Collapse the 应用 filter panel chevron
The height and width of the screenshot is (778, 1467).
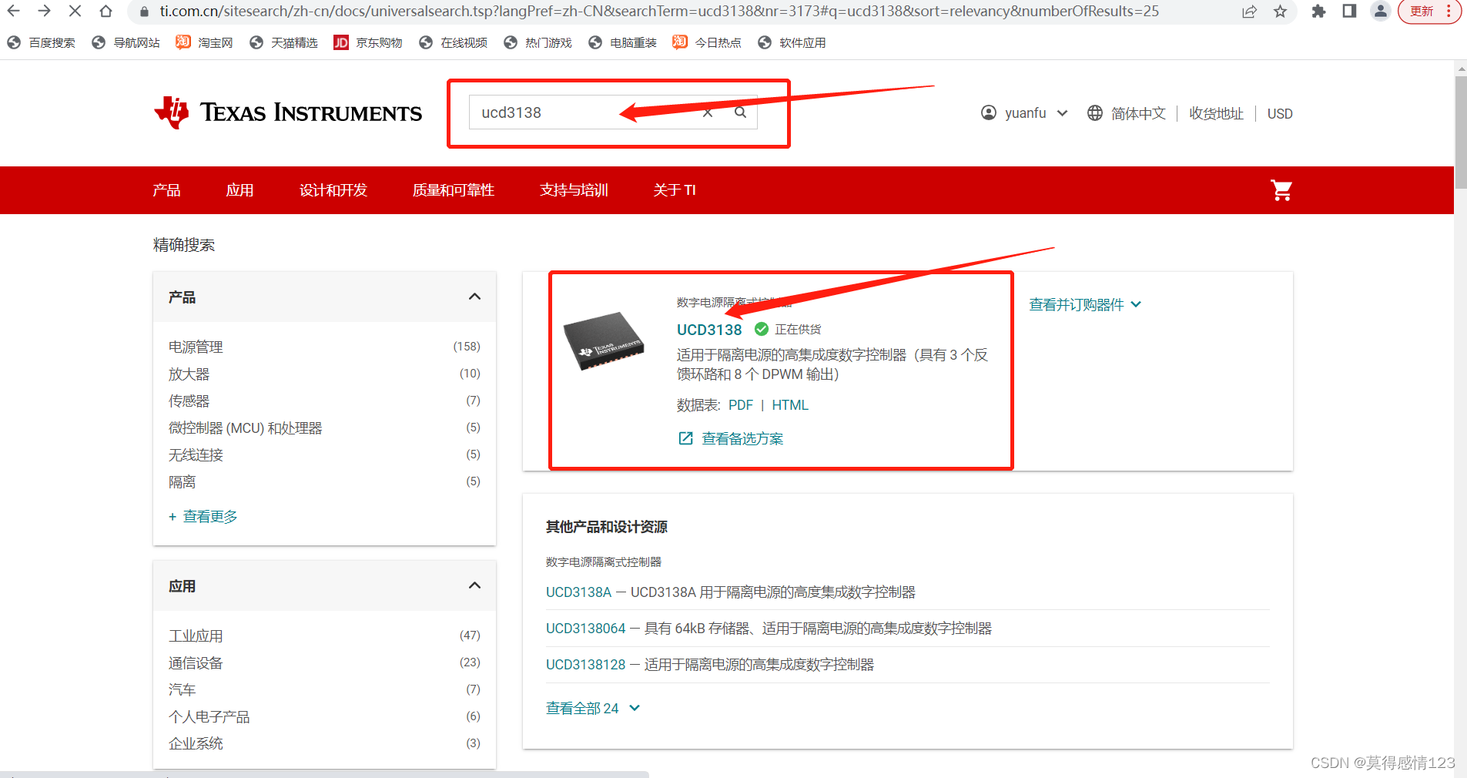pyautogui.click(x=474, y=585)
